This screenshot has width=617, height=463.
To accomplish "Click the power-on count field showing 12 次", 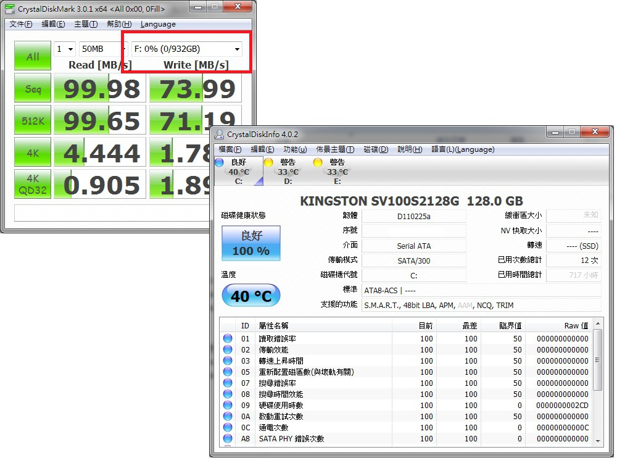I will click(574, 261).
